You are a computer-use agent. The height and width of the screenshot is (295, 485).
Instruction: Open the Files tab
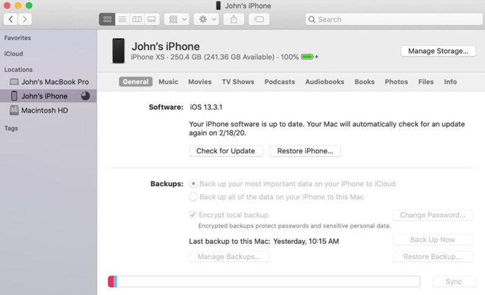tap(426, 82)
